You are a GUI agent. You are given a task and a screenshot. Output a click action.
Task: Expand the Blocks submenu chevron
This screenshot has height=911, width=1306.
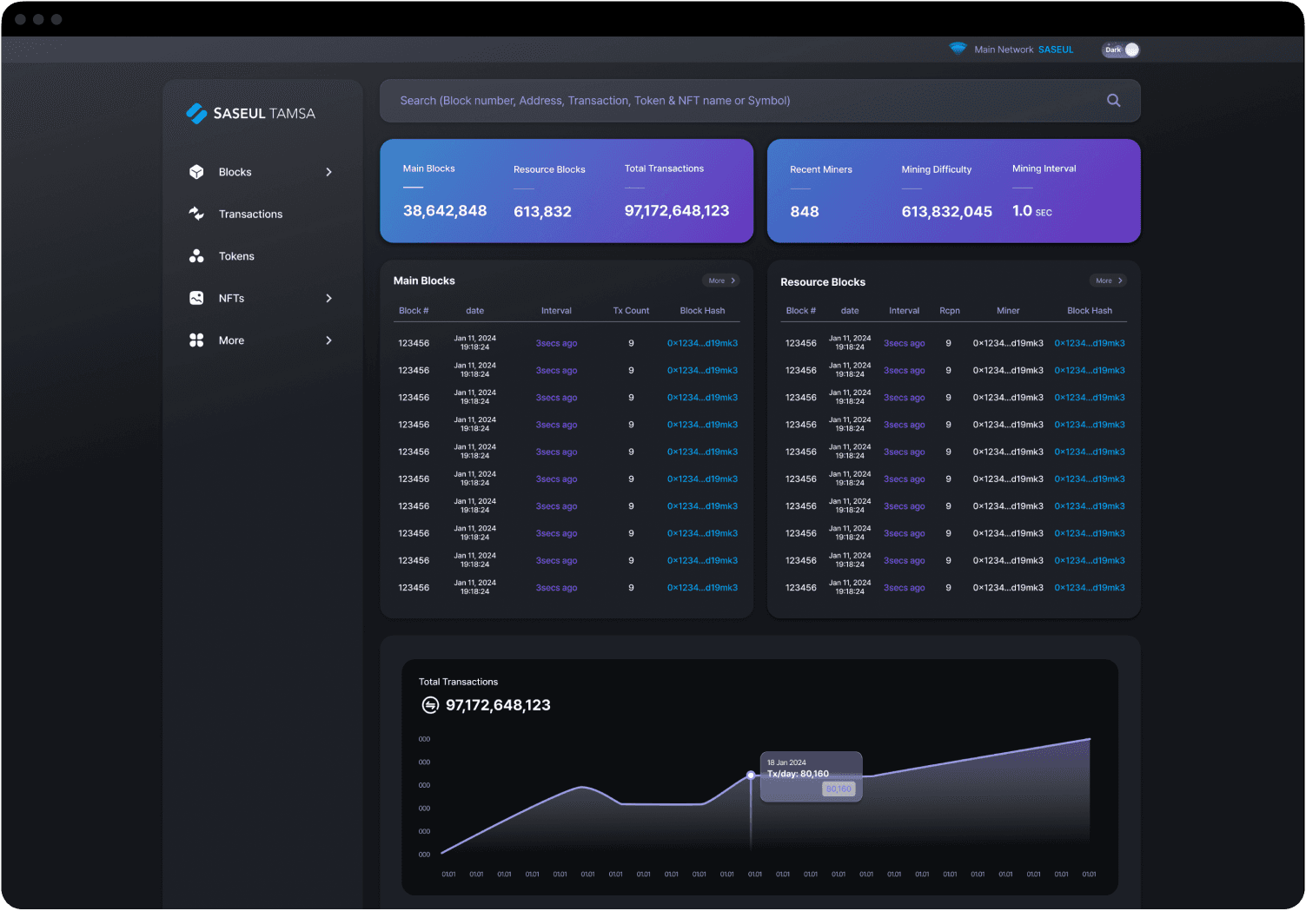[x=328, y=172]
